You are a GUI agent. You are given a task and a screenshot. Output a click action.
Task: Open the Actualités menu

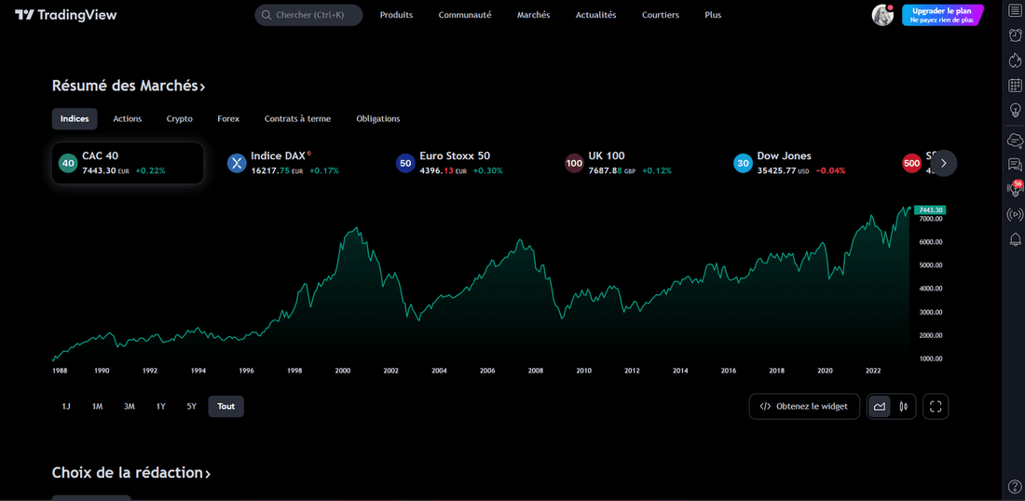595,15
